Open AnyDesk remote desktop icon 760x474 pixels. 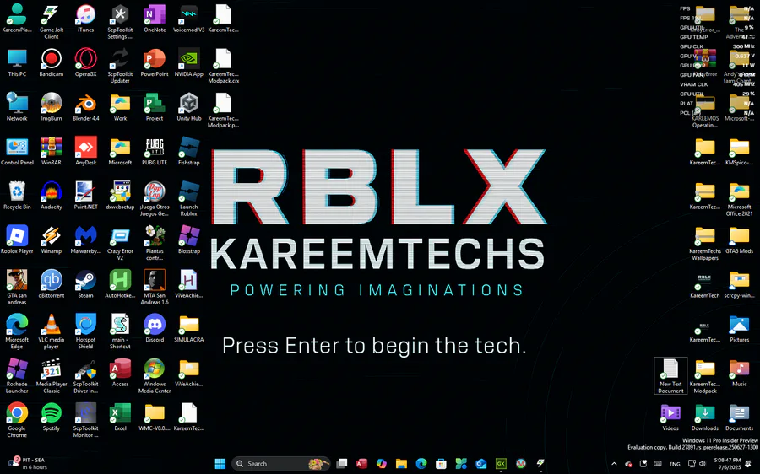[86, 152]
